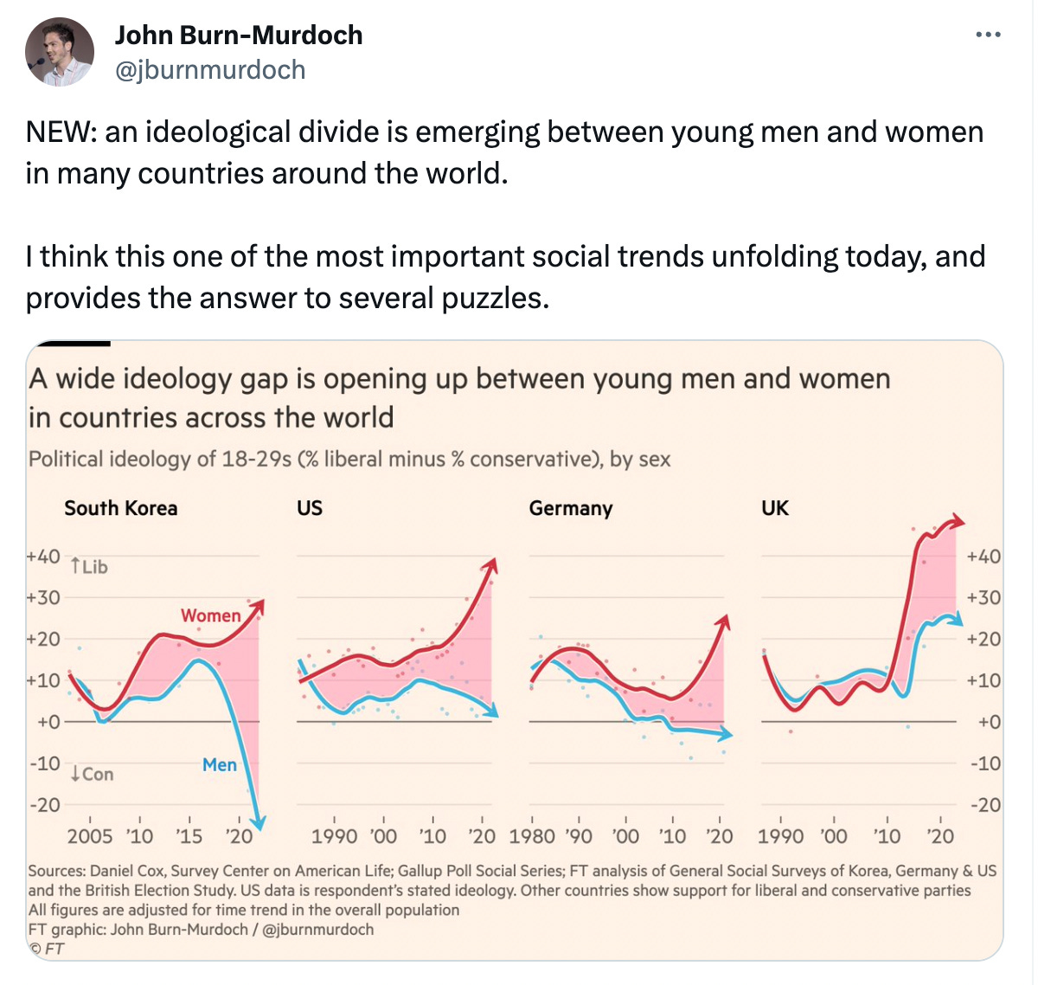This screenshot has width=1038, height=985.
Task: Click the upward Lib arrow label
Action: tap(88, 567)
